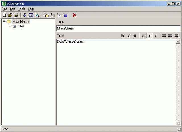Click in the Text editing area
The width and height of the screenshot is (182, 132).
(116, 83)
